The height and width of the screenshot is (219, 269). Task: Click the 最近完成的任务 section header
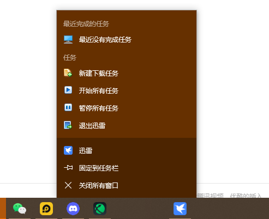pyautogui.click(x=86, y=24)
